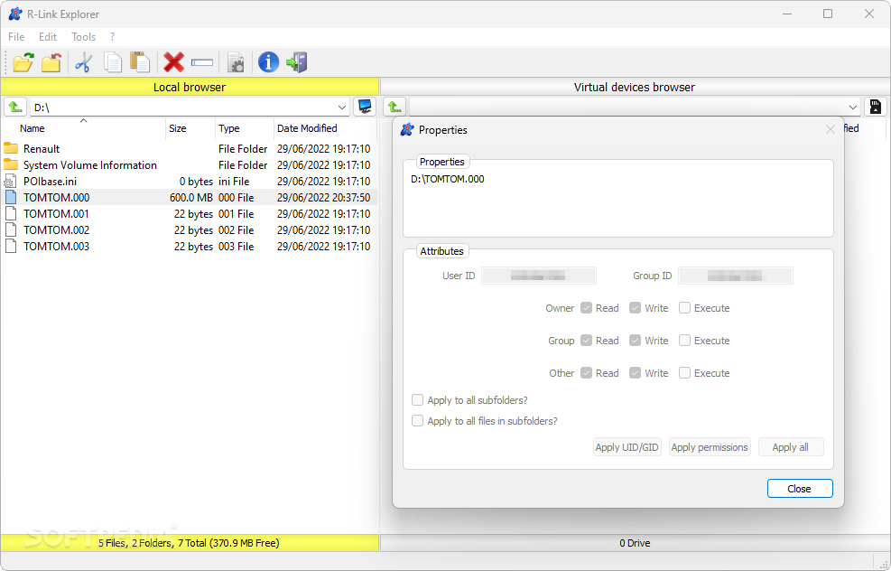
Task: Go up one level in Virtual devices browser
Action: pos(394,107)
